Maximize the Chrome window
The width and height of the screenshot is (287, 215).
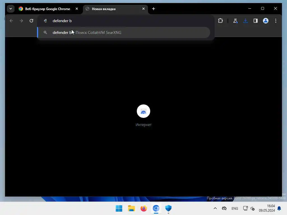click(x=263, y=9)
